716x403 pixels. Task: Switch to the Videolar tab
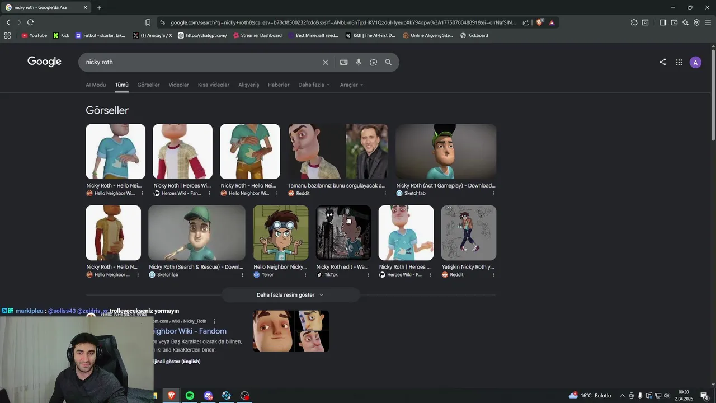(x=178, y=85)
